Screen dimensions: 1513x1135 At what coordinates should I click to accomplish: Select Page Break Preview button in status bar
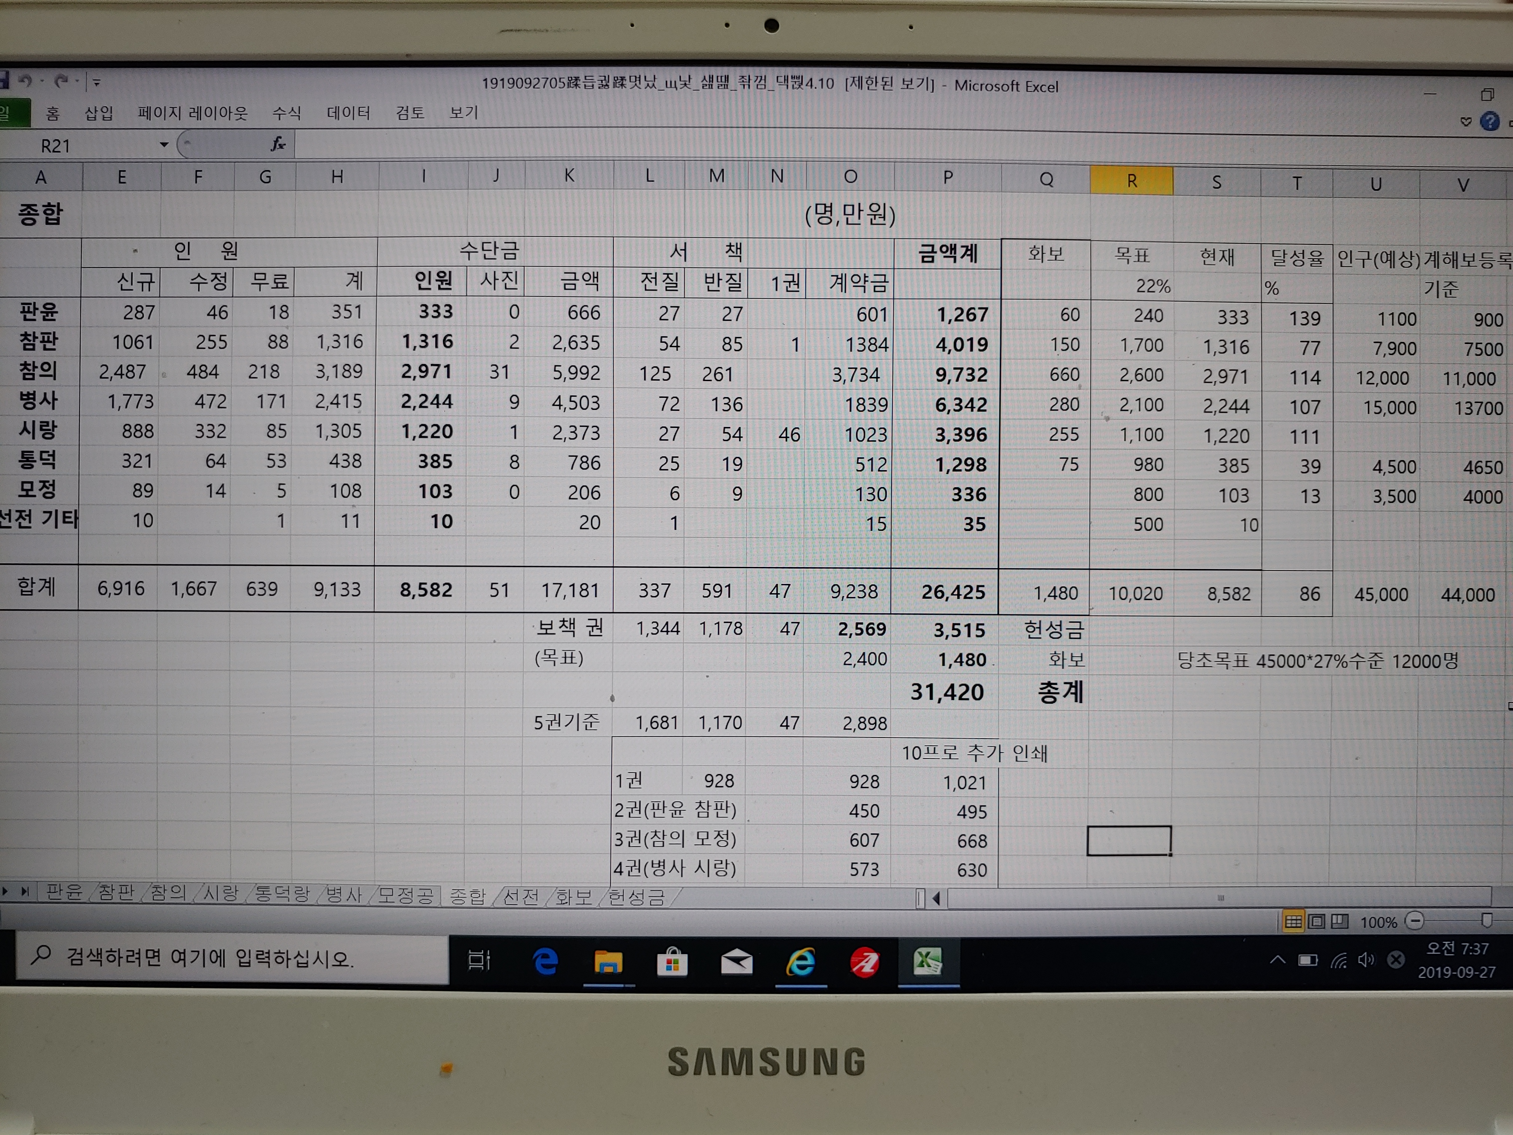pos(1340,921)
